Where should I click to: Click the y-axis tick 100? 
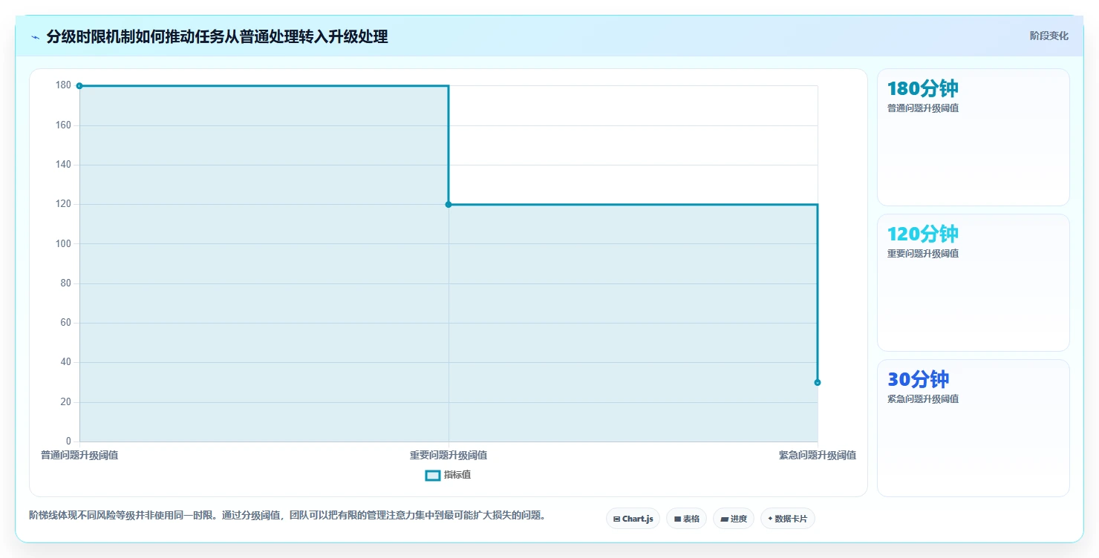click(x=63, y=244)
